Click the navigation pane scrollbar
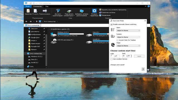 coord(46,50)
